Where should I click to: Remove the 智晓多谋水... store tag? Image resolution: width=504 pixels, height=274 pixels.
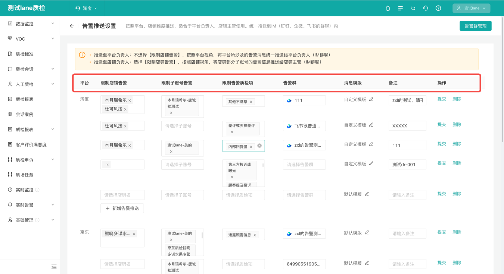coord(134,234)
